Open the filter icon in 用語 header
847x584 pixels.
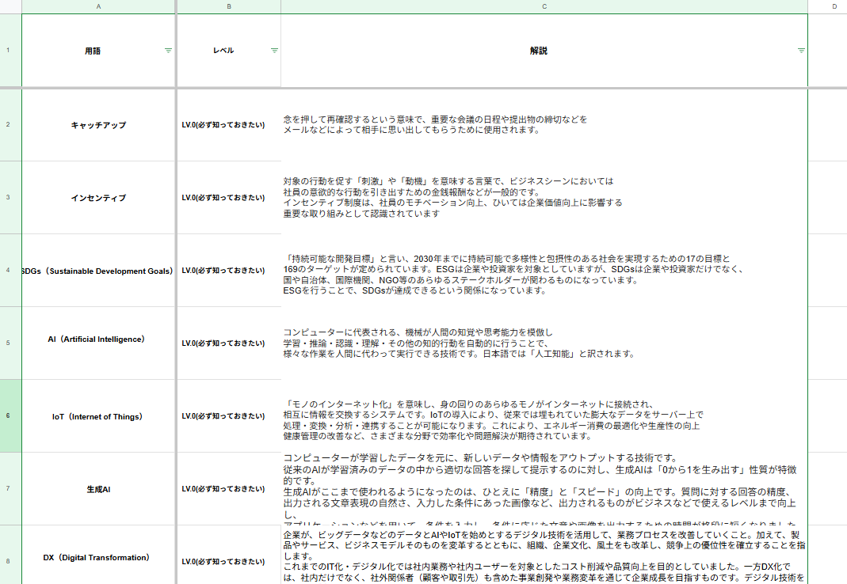click(x=168, y=51)
